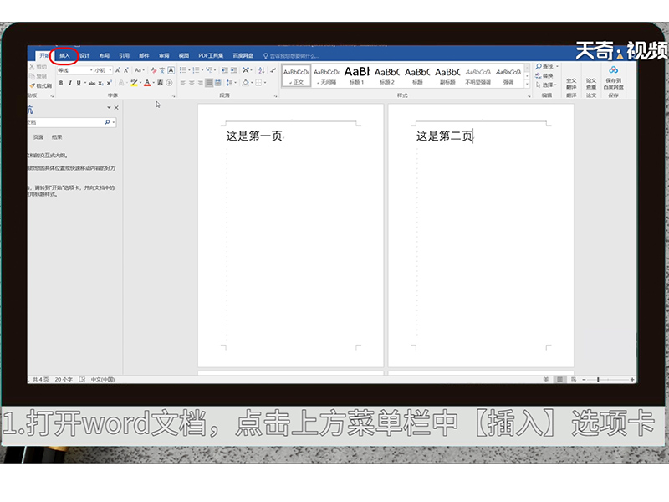Apply the 标题 1 style
Screen dimensions: 669x502
[x=357, y=74]
